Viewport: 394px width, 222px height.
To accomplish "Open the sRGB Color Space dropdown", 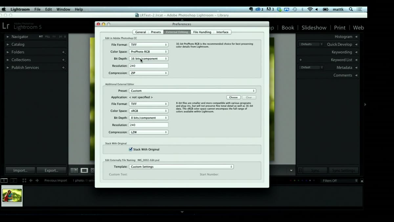I will [148, 111].
